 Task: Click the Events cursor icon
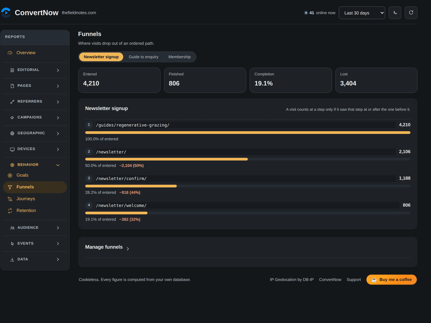coord(12,244)
